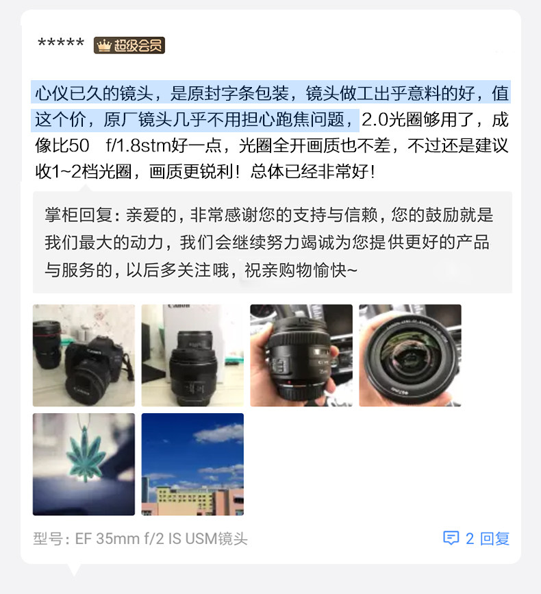Image resolution: width=541 pixels, height=594 pixels.
Task: Click the review sentence 总体已经非常好
Action: click(313, 171)
